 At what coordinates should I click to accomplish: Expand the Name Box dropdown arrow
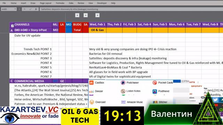point(15,9)
